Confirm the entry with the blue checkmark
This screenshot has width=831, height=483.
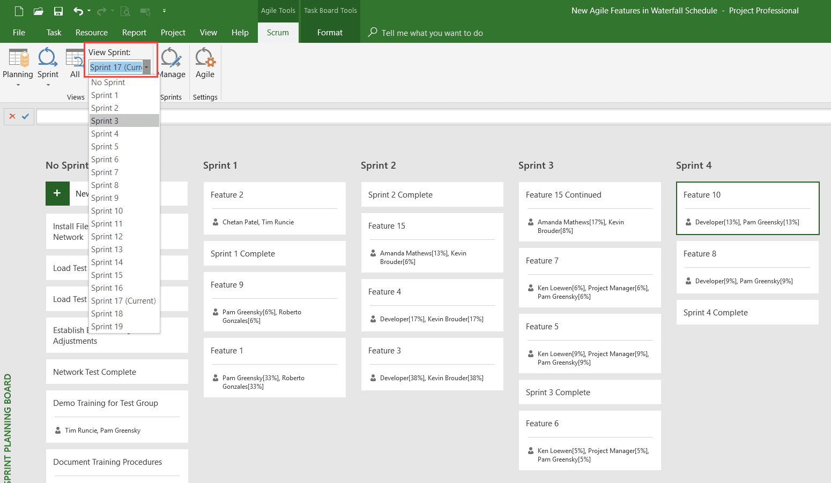tap(25, 116)
